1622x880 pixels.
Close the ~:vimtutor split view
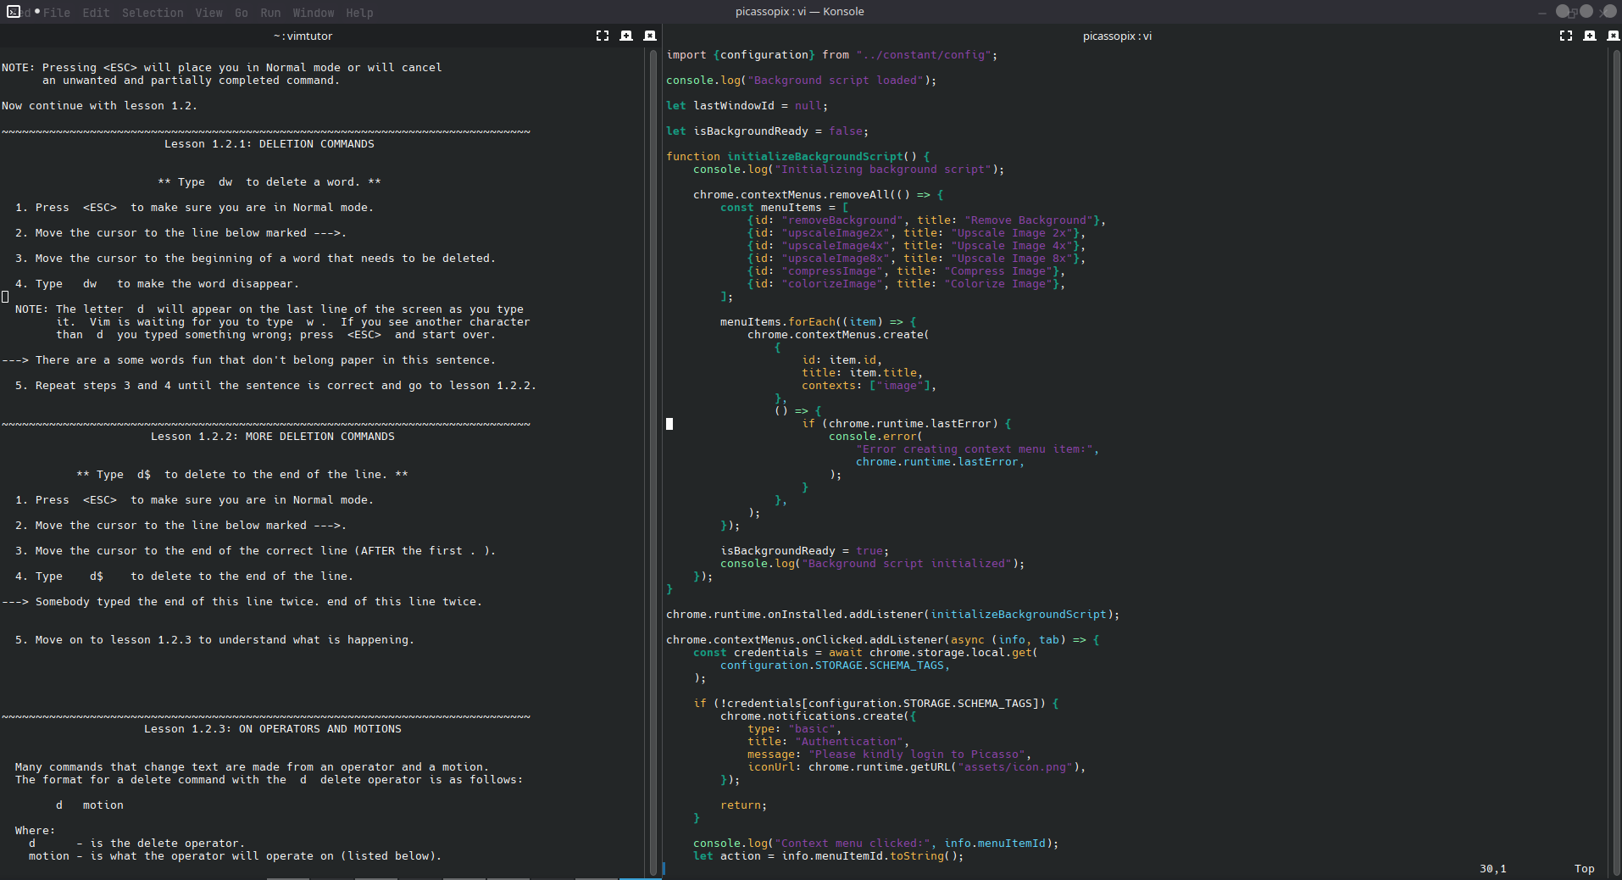(651, 36)
